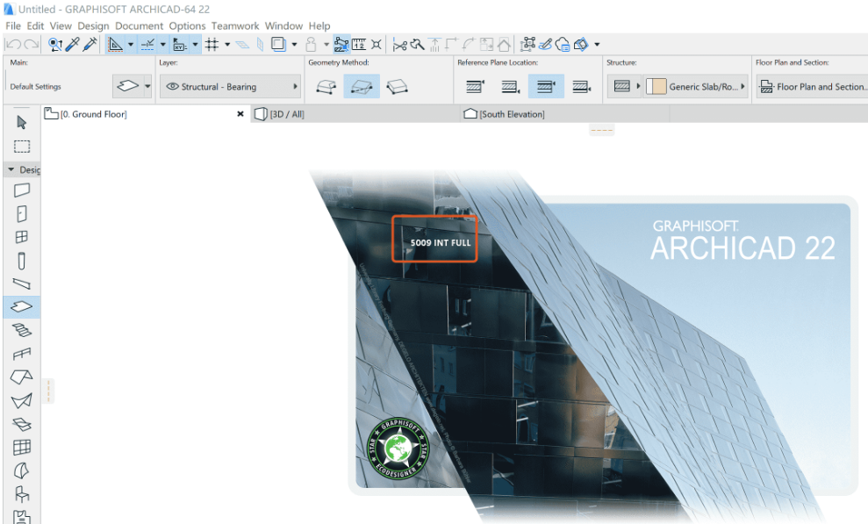Select the Rotated Rectangular geometry method
Image resolution: width=868 pixels, height=524 pixels.
point(397,86)
